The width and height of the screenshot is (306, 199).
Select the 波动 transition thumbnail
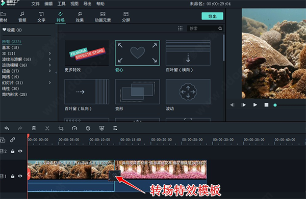coord(188,92)
